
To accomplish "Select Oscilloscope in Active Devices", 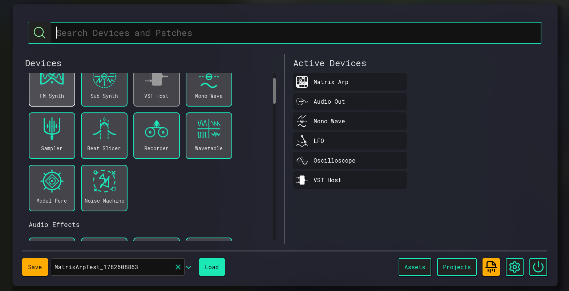I will 350,160.
